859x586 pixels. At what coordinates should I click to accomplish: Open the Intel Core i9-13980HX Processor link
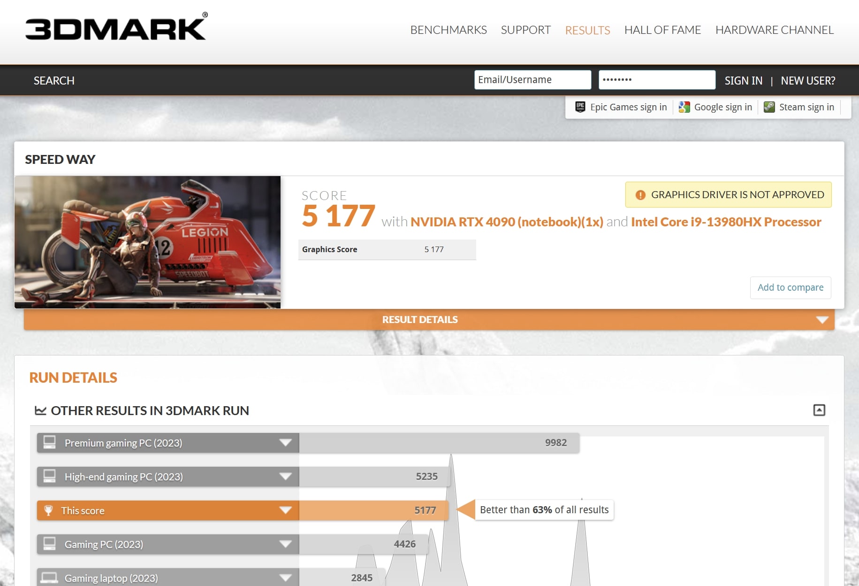(726, 222)
